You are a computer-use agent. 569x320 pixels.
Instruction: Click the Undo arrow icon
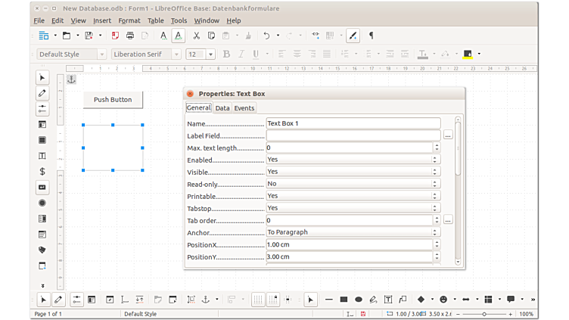point(266,36)
